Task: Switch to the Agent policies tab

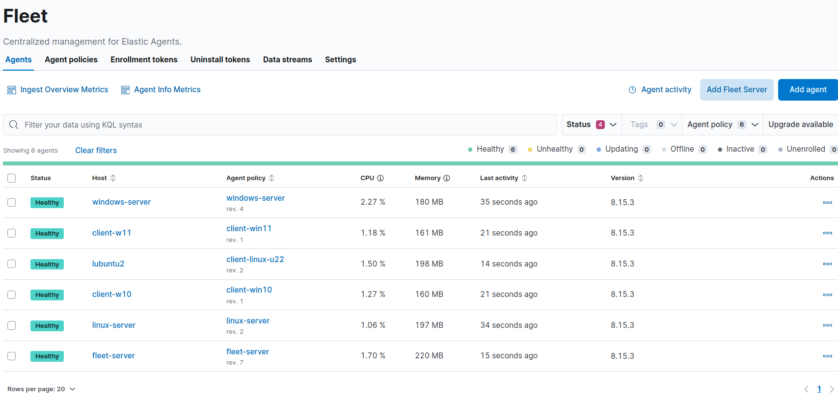Action: [x=71, y=59]
